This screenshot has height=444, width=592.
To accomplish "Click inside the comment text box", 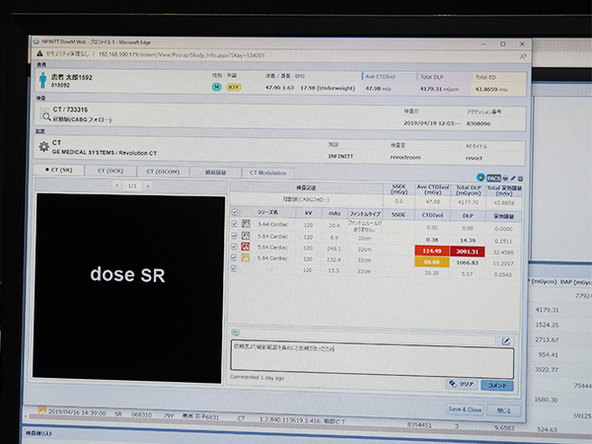I will (x=365, y=355).
